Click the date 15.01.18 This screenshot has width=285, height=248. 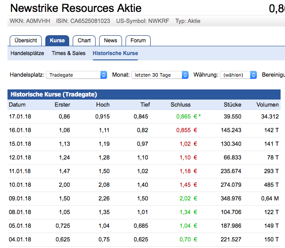20,144
